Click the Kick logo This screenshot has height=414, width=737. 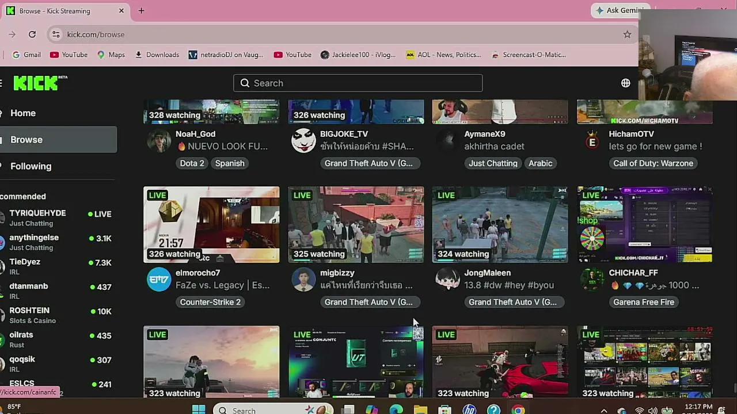click(40, 83)
